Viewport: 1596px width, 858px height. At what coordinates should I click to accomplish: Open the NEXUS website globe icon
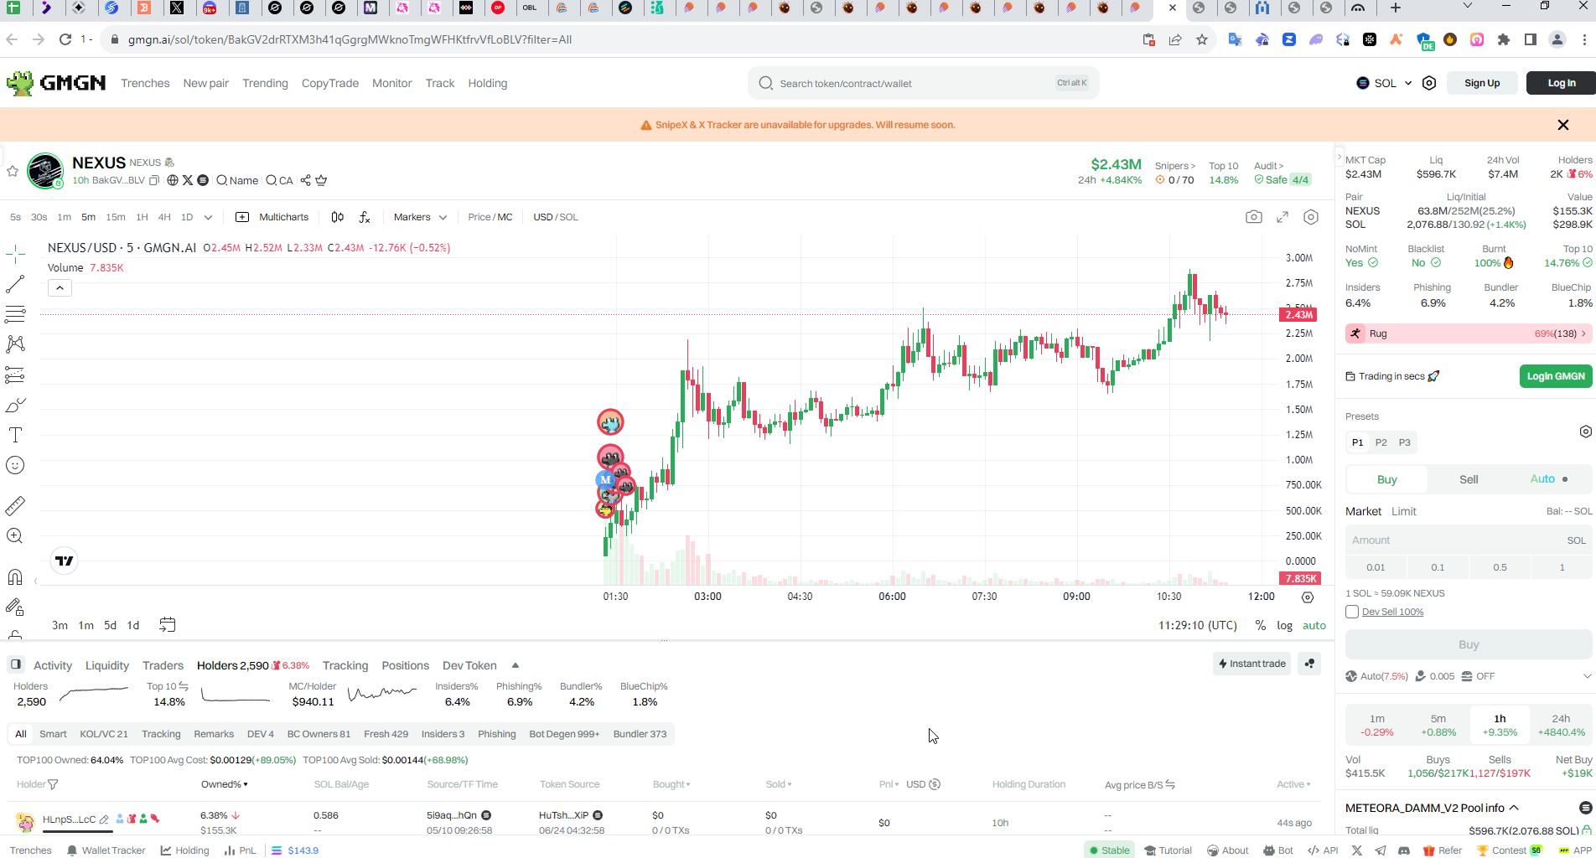[173, 180]
